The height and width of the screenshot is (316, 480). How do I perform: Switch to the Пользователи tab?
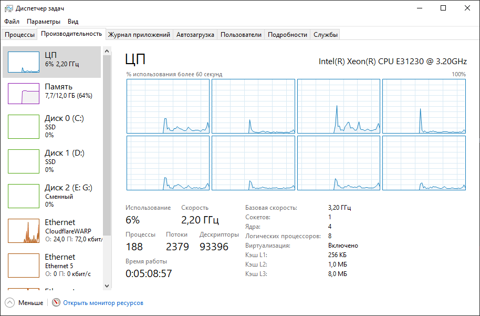coord(242,34)
